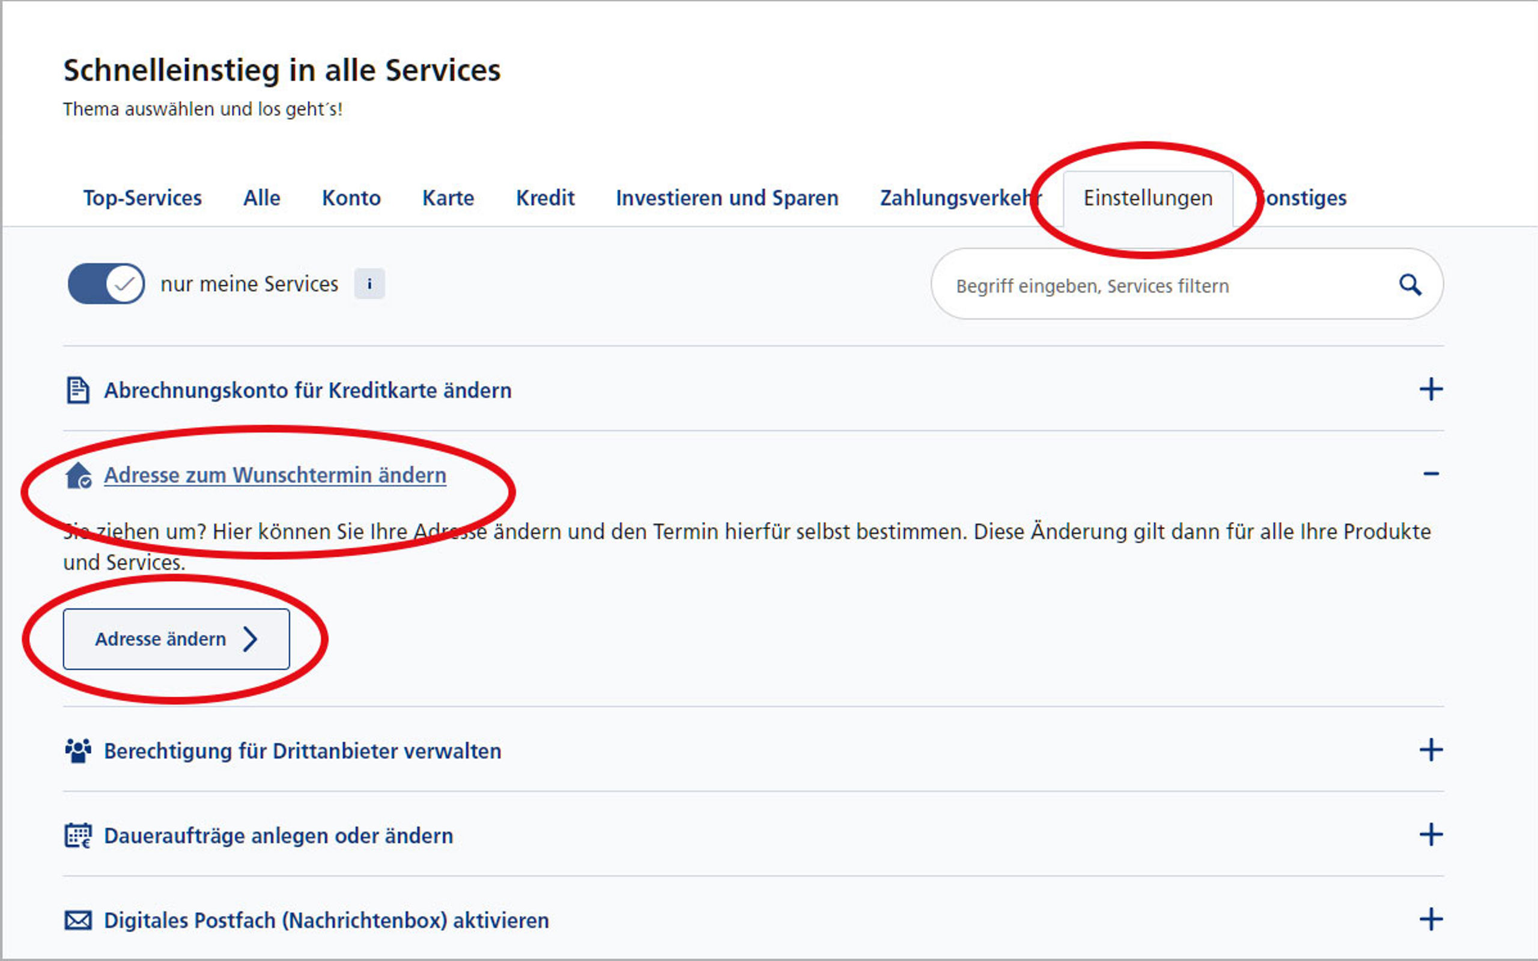This screenshot has height=961, width=1538.
Task: Click the house icon for Adresse ändern
Action: click(x=78, y=476)
